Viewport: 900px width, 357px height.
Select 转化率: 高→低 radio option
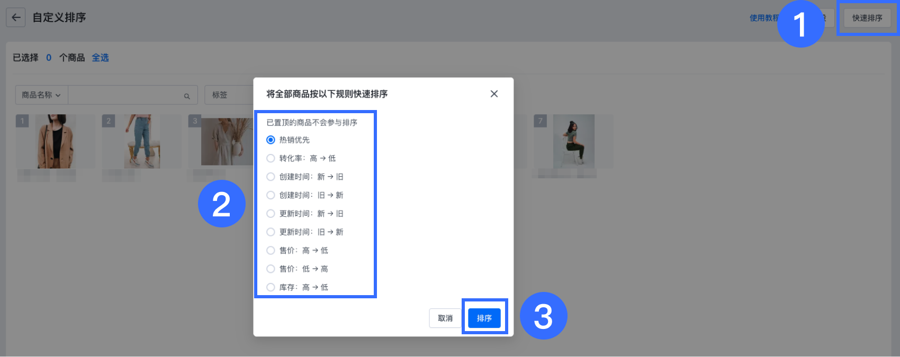click(x=271, y=158)
